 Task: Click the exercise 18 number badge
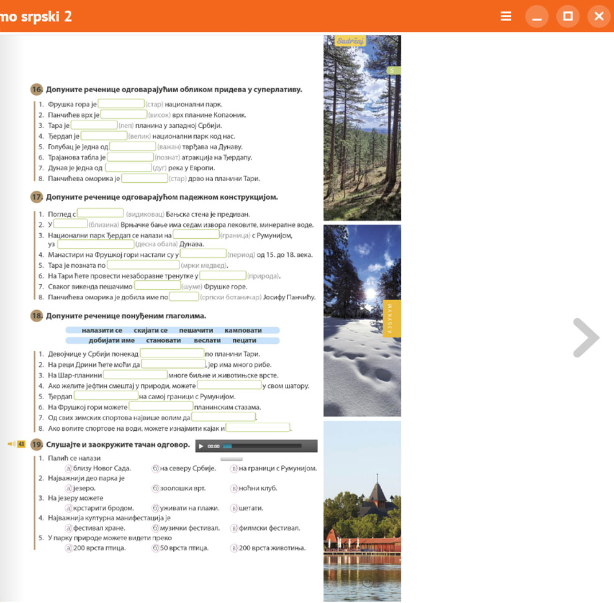(x=37, y=316)
